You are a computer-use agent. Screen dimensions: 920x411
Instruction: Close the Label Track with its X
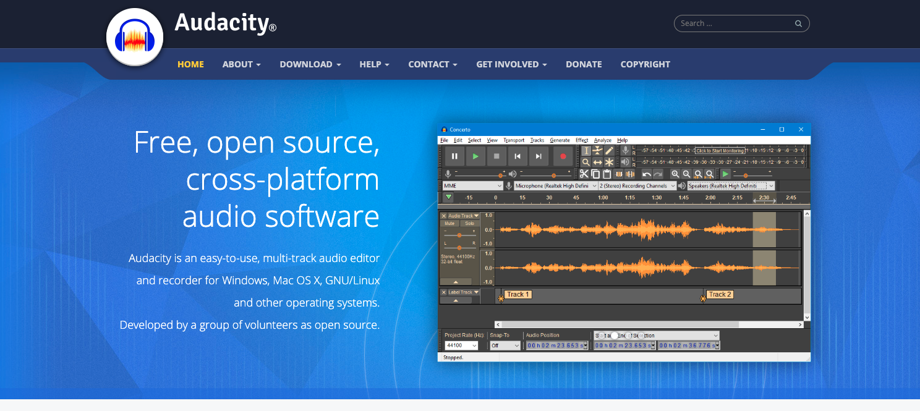[443, 292]
